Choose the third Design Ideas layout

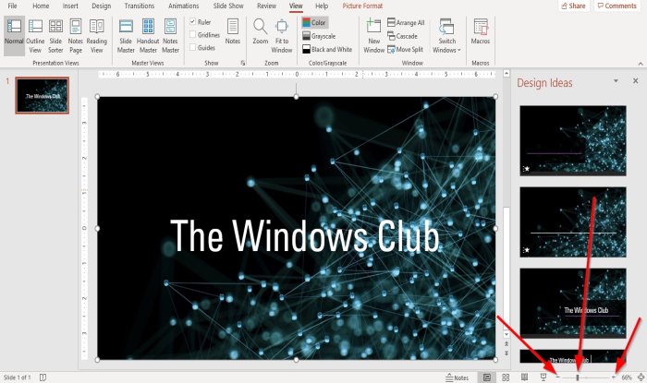(x=573, y=303)
